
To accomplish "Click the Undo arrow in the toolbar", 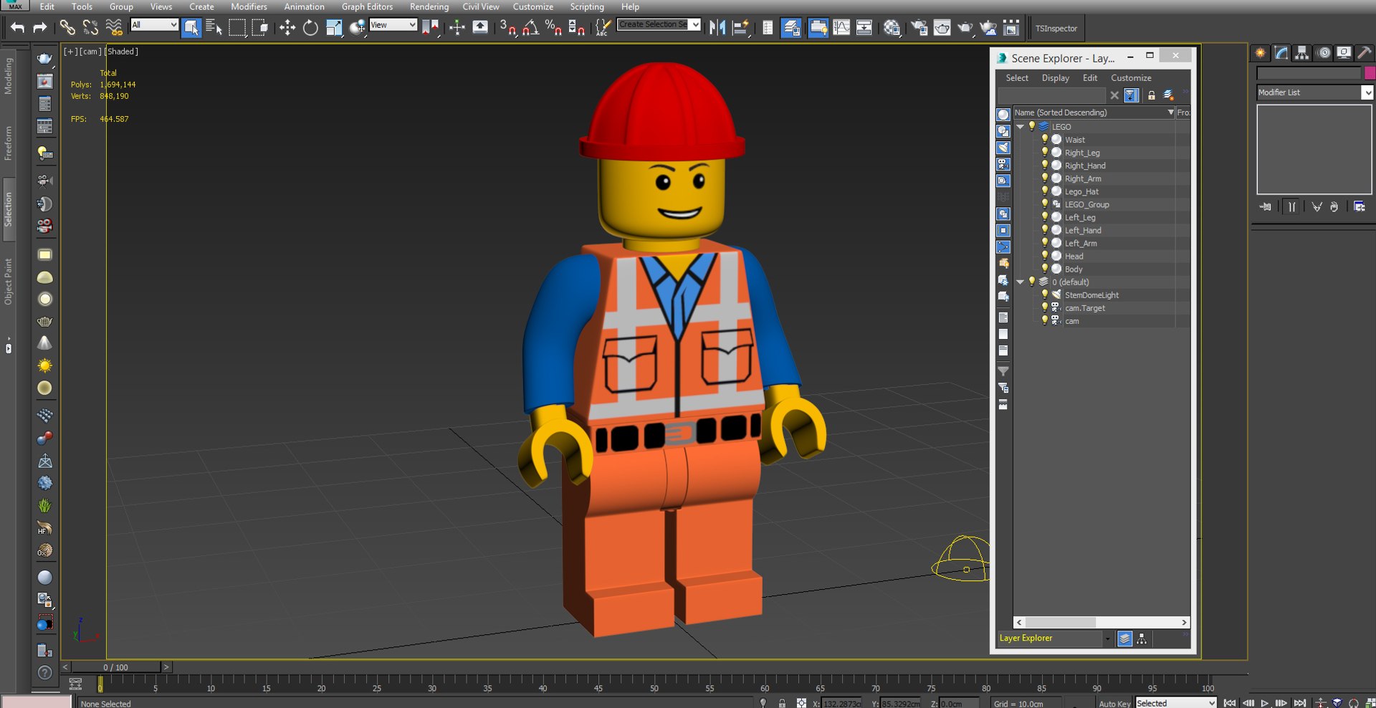I will 17,28.
